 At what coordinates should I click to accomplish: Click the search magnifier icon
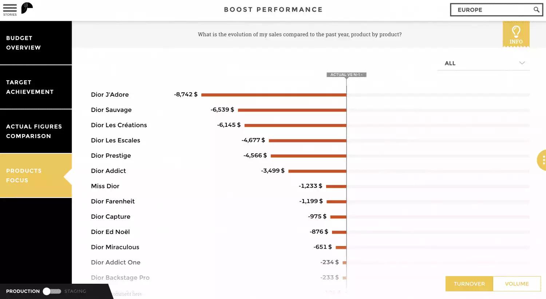point(536,10)
